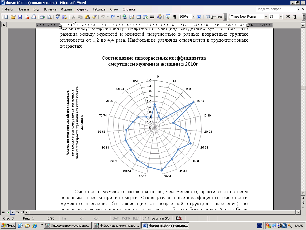The width and height of the screenshot is (306, 230).
Task: Click the vertical scrollbar down arrow
Action: point(303,193)
